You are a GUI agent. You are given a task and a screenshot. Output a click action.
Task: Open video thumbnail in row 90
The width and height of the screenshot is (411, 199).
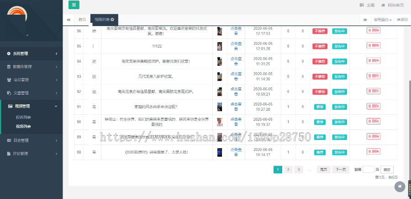click(220, 122)
